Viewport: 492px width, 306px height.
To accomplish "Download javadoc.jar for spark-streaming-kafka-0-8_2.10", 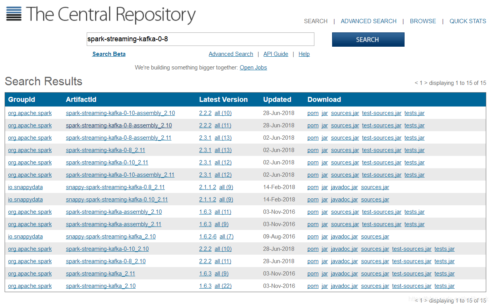I will (344, 261).
